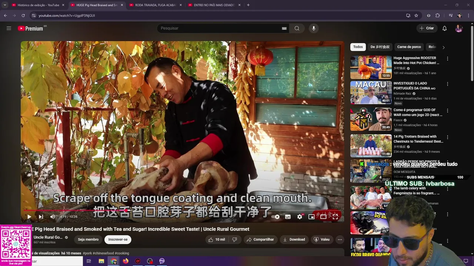Click install app icon in address bar
This screenshot has width=474, height=266.
[408, 16]
